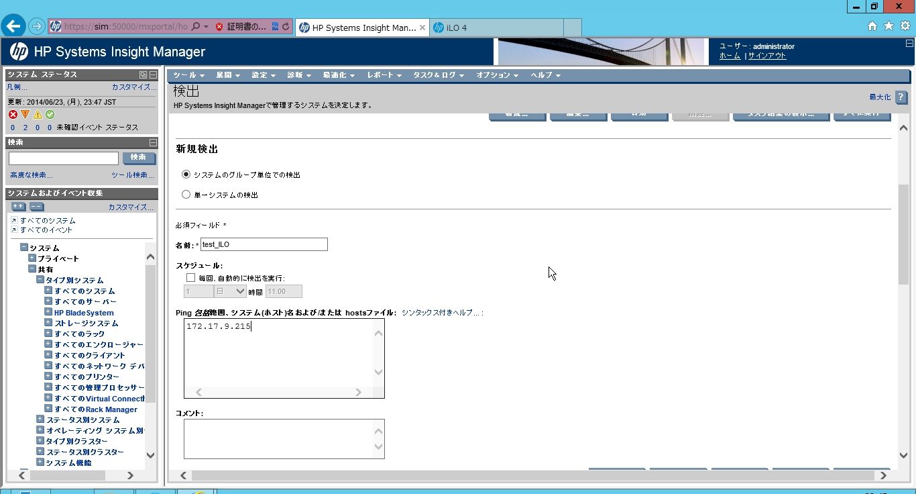Click the main page vertical scrollbar thumb
The image size is (916, 494).
(x=903, y=235)
